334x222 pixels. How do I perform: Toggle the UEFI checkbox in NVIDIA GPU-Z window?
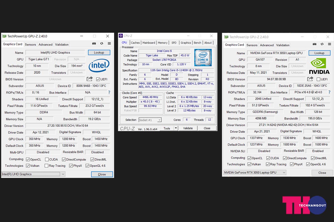tap(318, 79)
